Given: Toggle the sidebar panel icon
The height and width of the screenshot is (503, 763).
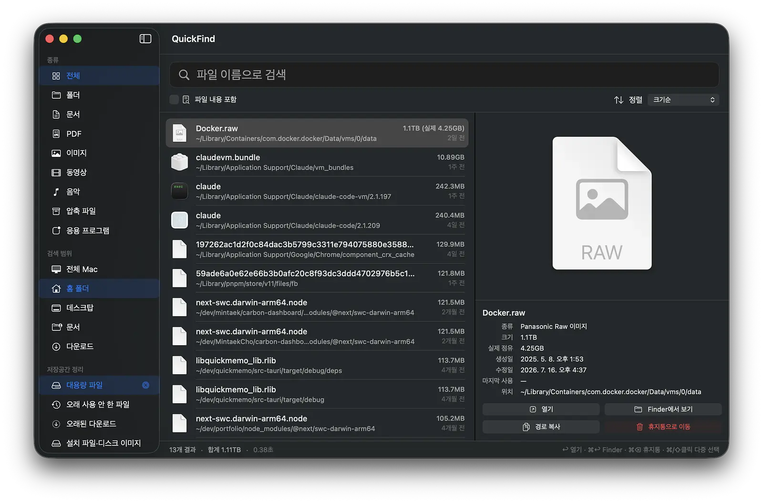Looking at the screenshot, I should (x=145, y=39).
